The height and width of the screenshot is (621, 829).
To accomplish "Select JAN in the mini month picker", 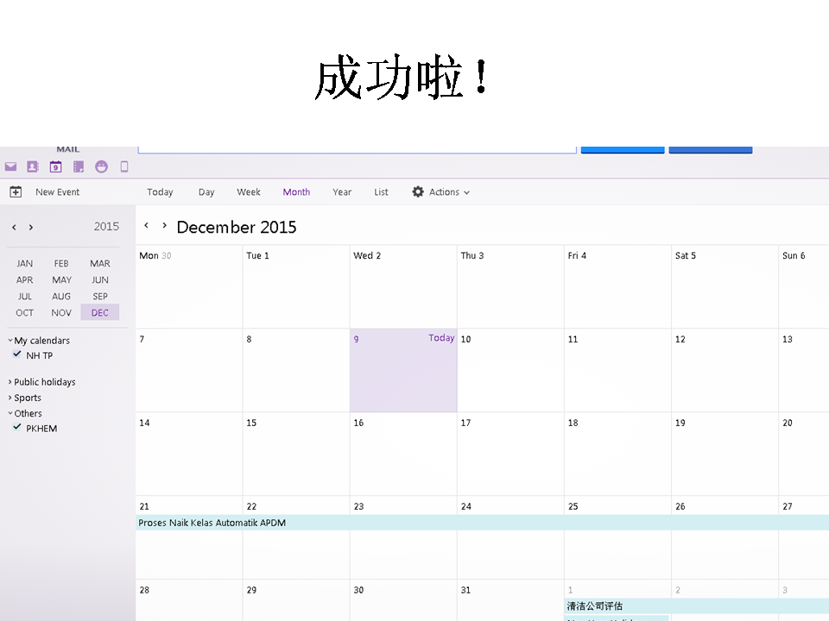I will point(24,263).
